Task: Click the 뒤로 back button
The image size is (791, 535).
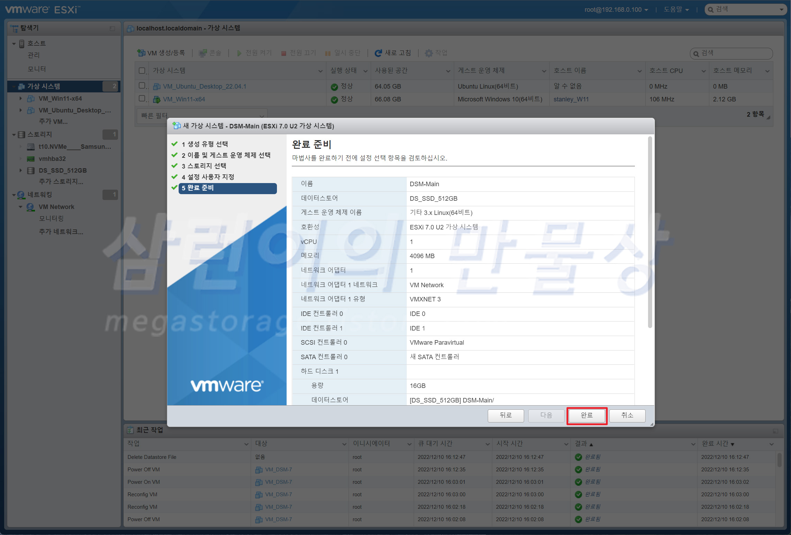Action: pyautogui.click(x=505, y=415)
